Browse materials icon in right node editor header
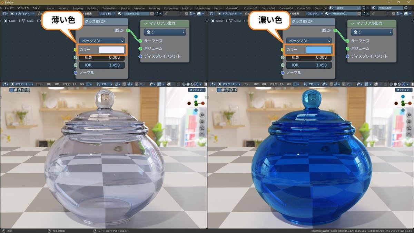This screenshot has height=233, width=414. [327, 13]
